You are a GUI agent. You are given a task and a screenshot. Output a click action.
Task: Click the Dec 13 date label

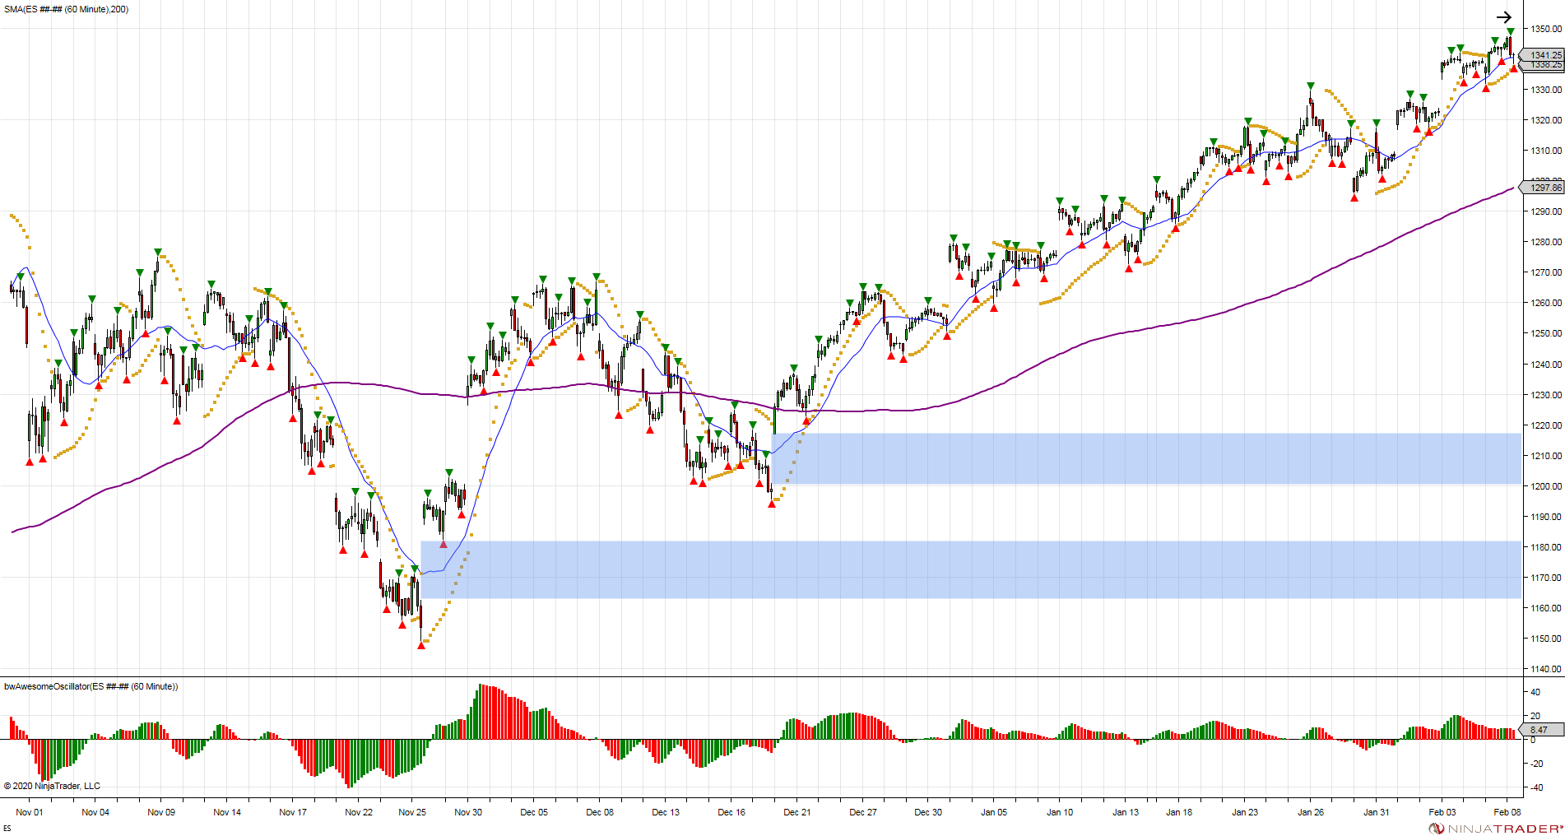666,812
